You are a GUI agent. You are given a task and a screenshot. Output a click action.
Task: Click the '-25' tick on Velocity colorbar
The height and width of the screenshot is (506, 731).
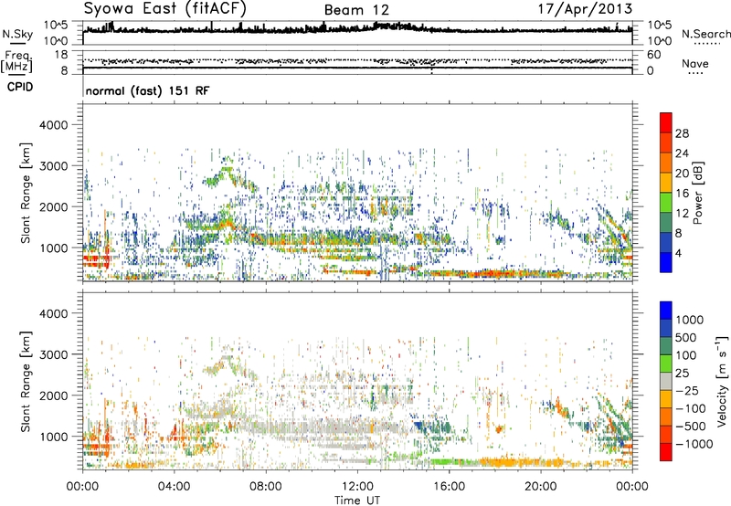687,390
